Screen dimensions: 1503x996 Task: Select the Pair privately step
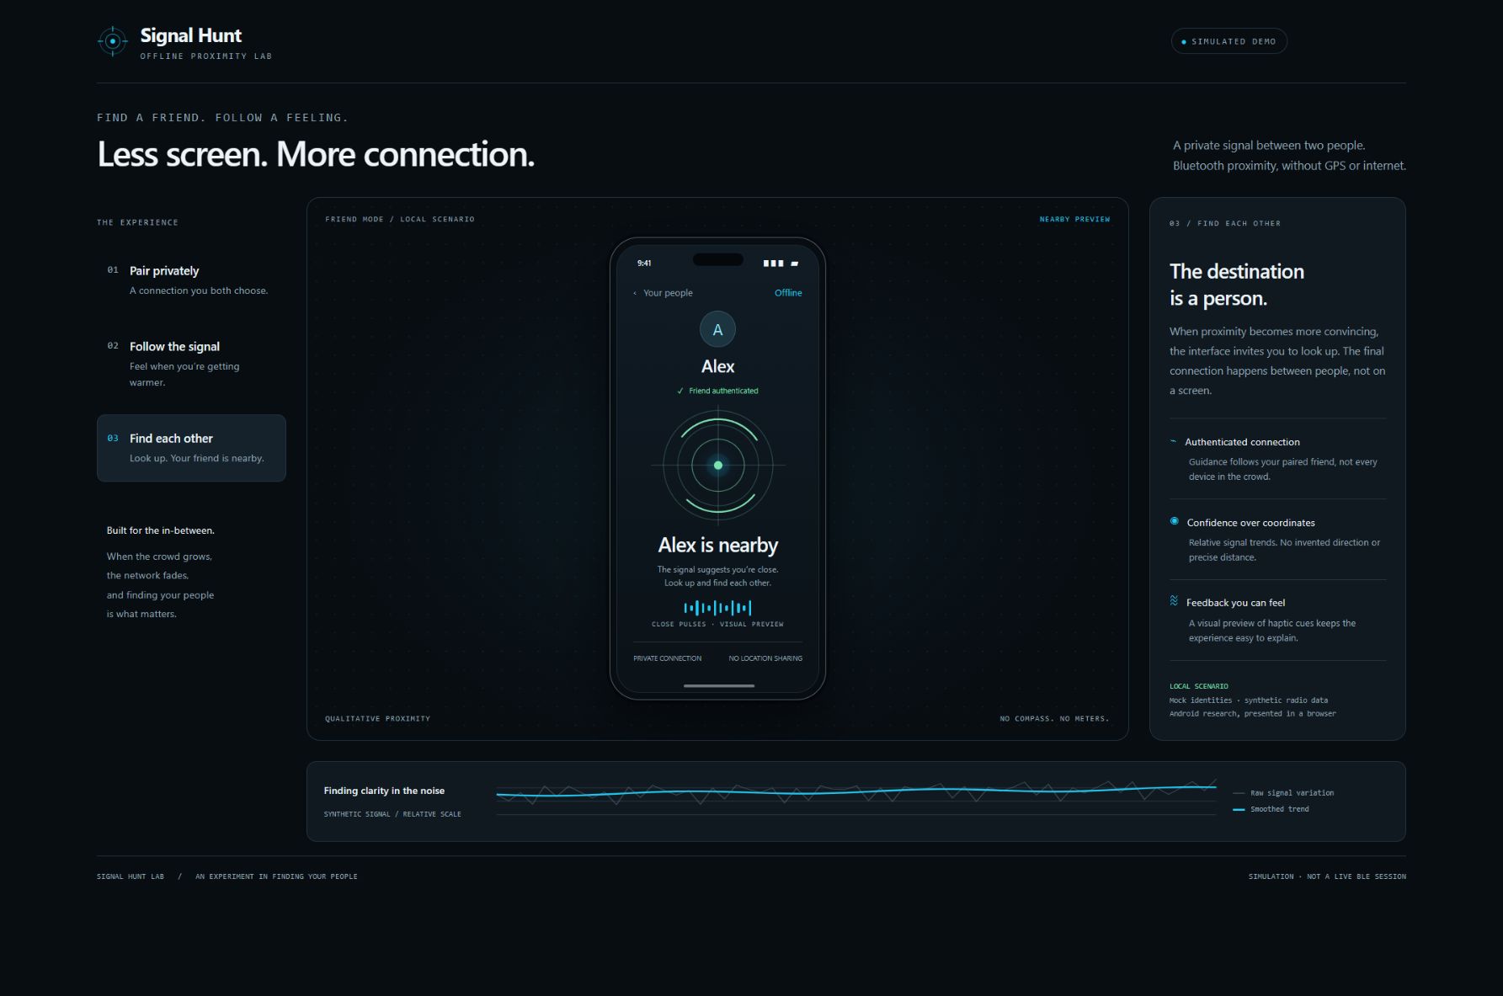click(191, 280)
